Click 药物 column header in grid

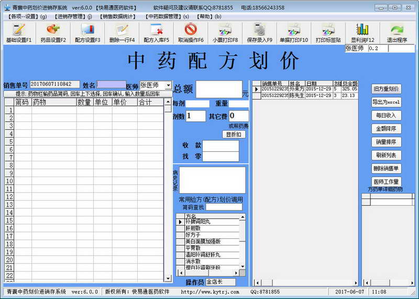click(54, 102)
